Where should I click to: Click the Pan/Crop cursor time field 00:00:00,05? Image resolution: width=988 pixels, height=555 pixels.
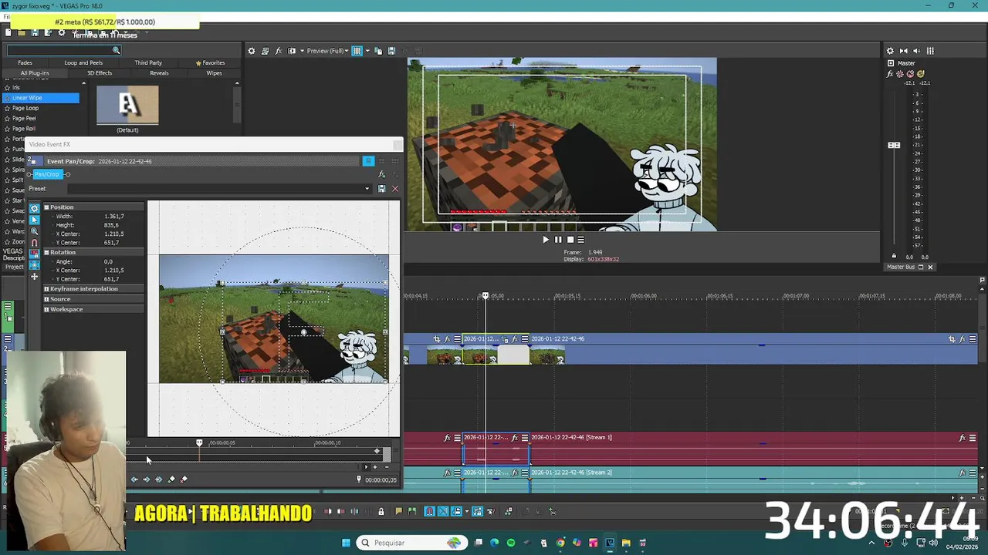(381, 480)
